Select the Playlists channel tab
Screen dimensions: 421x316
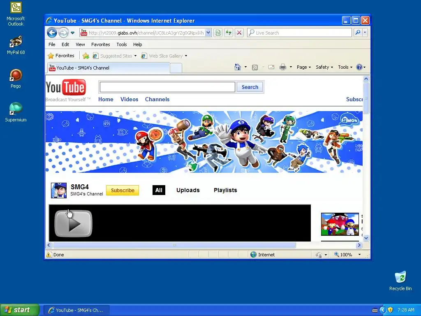(x=225, y=190)
